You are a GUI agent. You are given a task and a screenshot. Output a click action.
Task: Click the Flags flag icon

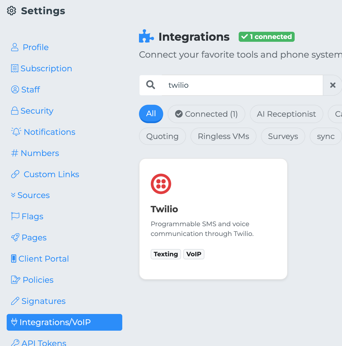click(15, 216)
